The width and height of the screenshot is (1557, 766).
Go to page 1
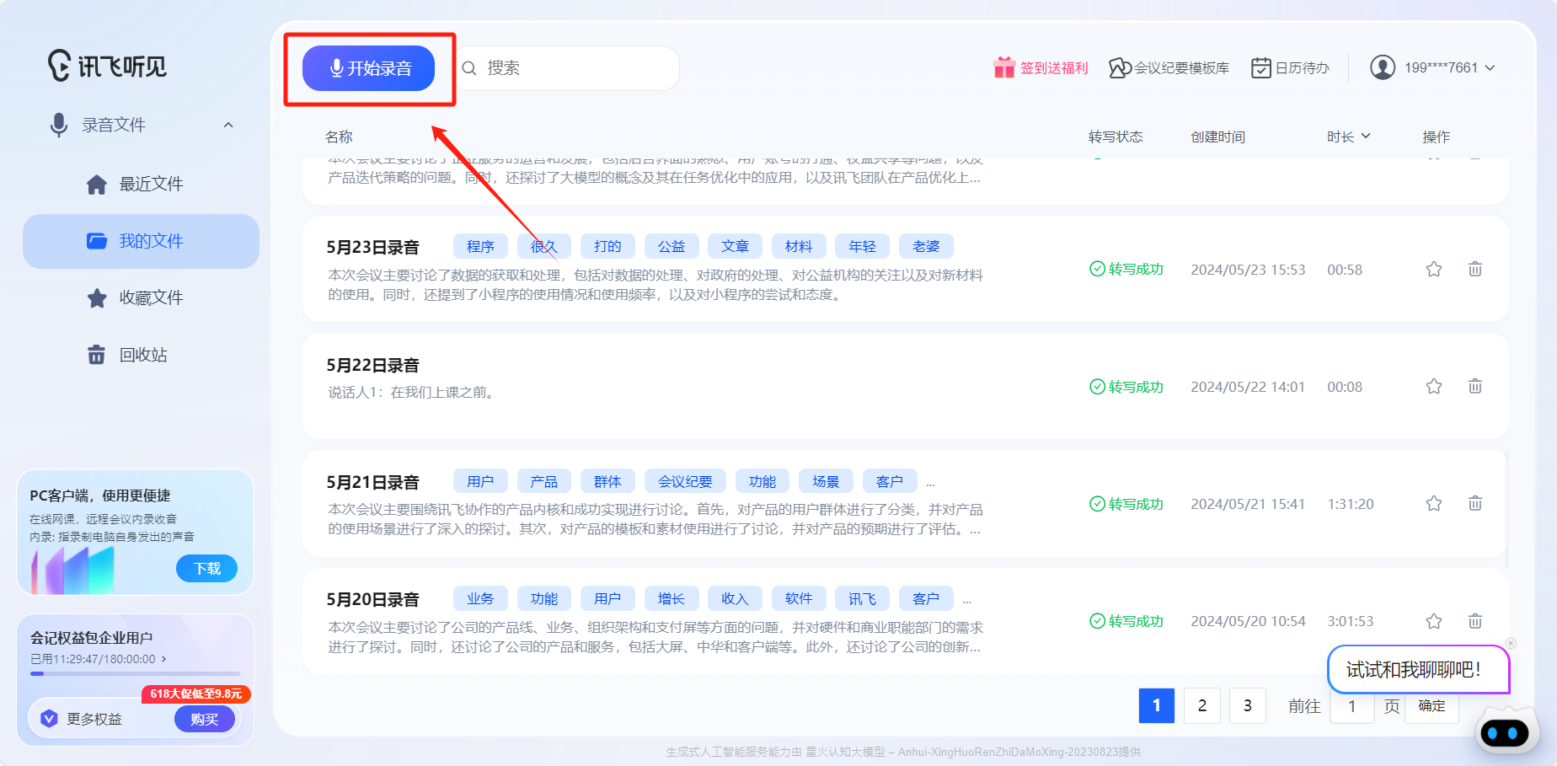point(1157,705)
